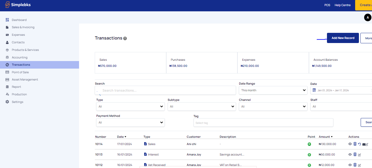
Task: Open the Date Range 'This month' dropdown
Action: pos(273,90)
